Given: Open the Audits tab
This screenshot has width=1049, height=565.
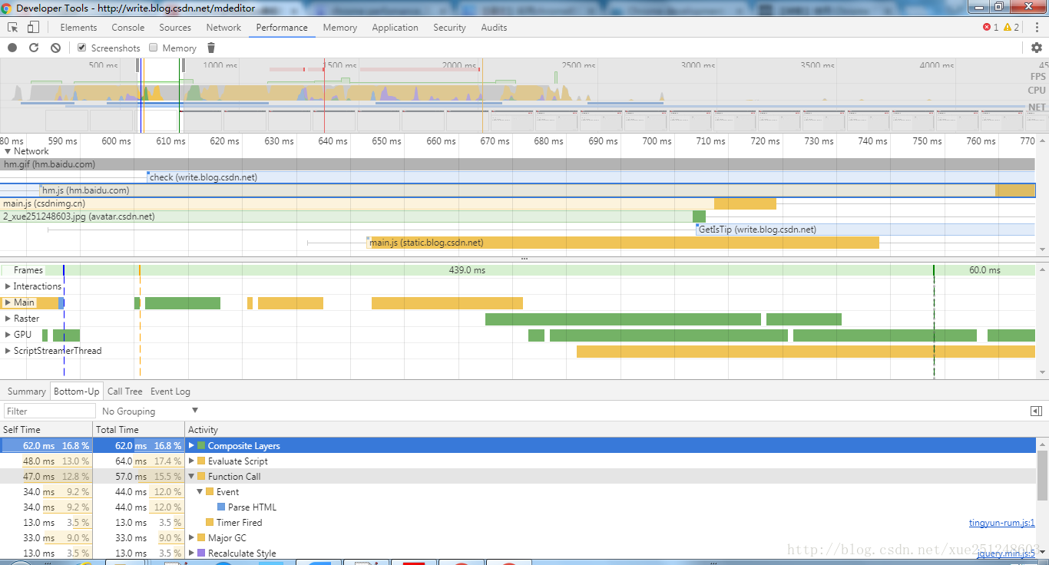Looking at the screenshot, I should tap(494, 28).
